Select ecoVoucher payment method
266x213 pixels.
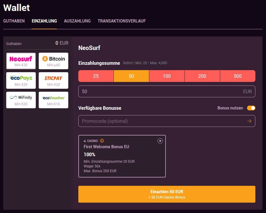pos(53,100)
